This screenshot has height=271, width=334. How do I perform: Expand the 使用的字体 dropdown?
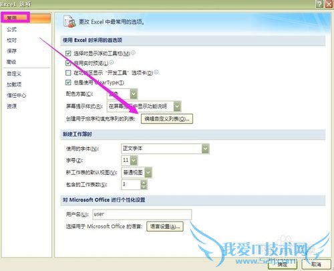pos(205,149)
